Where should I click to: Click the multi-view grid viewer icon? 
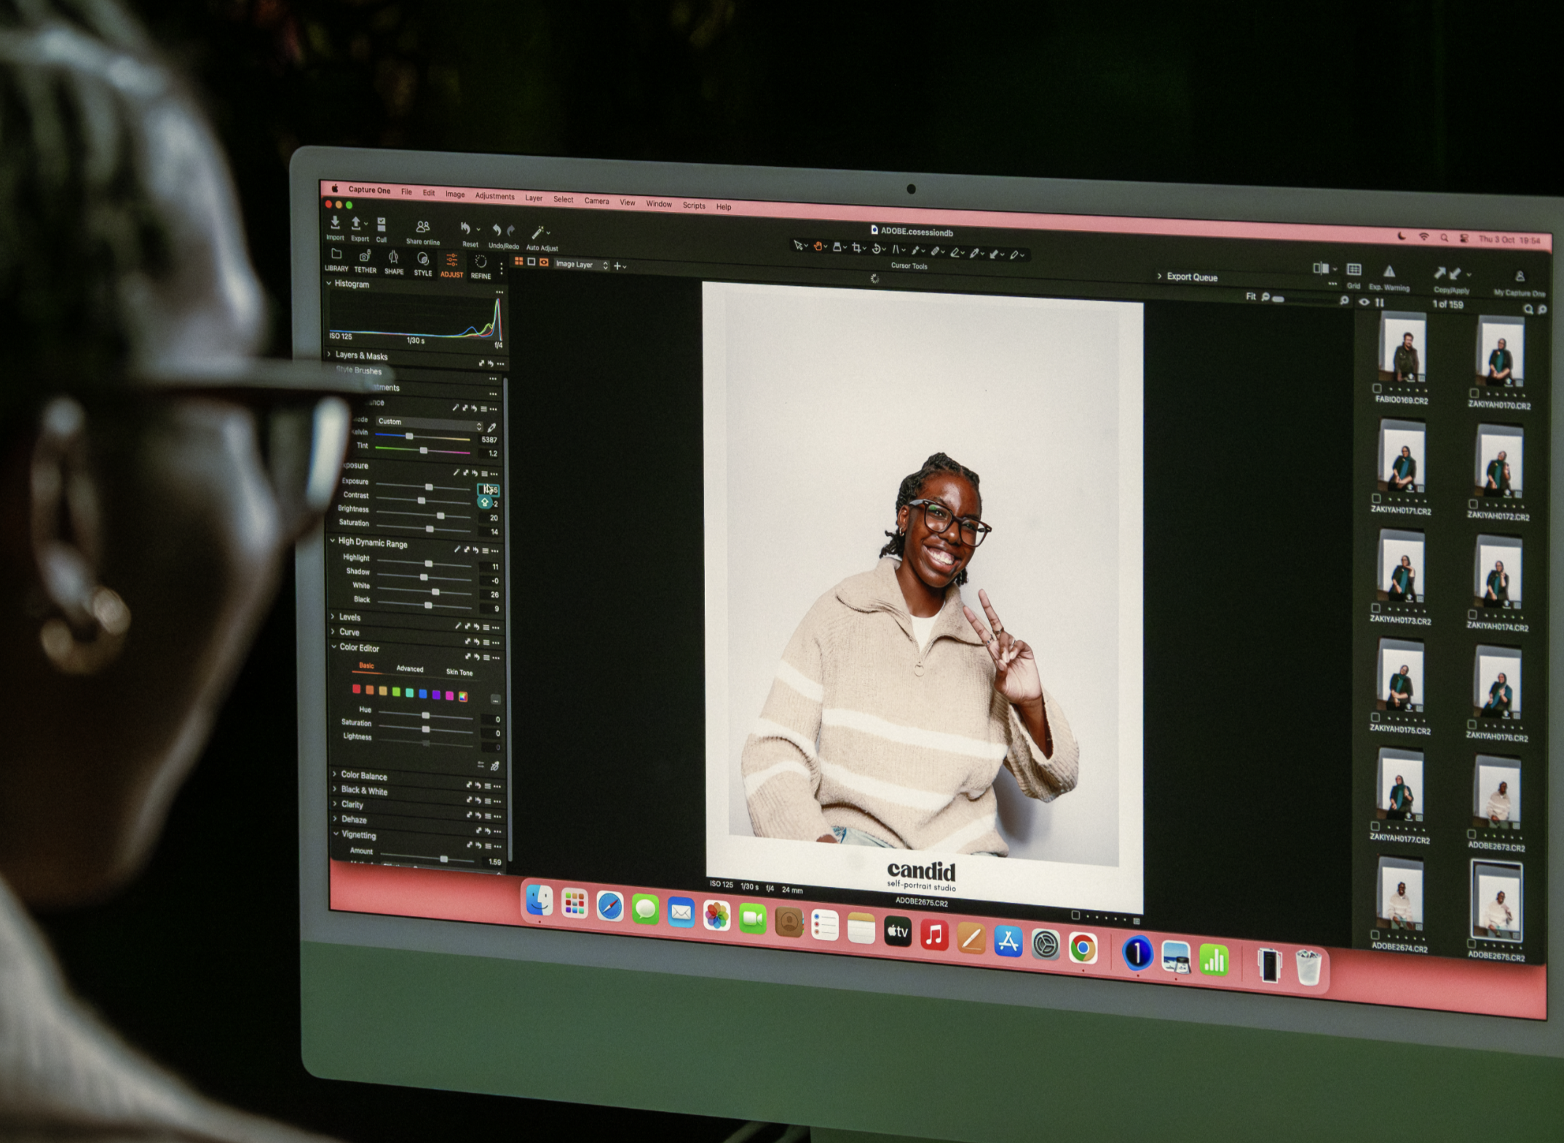(519, 261)
